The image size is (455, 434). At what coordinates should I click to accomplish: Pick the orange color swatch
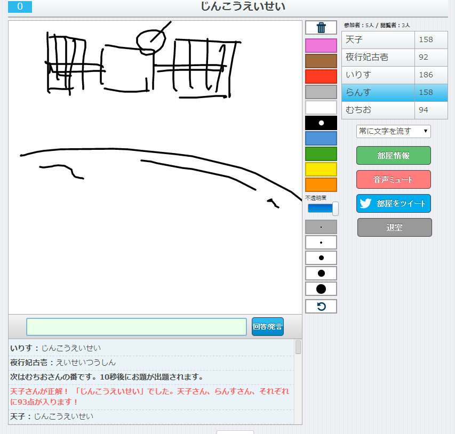click(321, 185)
